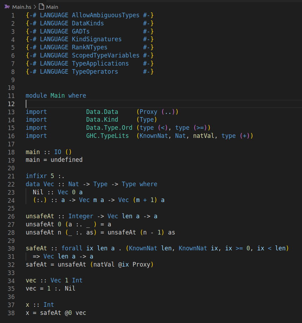
Task: Click the infixr keyword on line 21
Action: pos(36,176)
